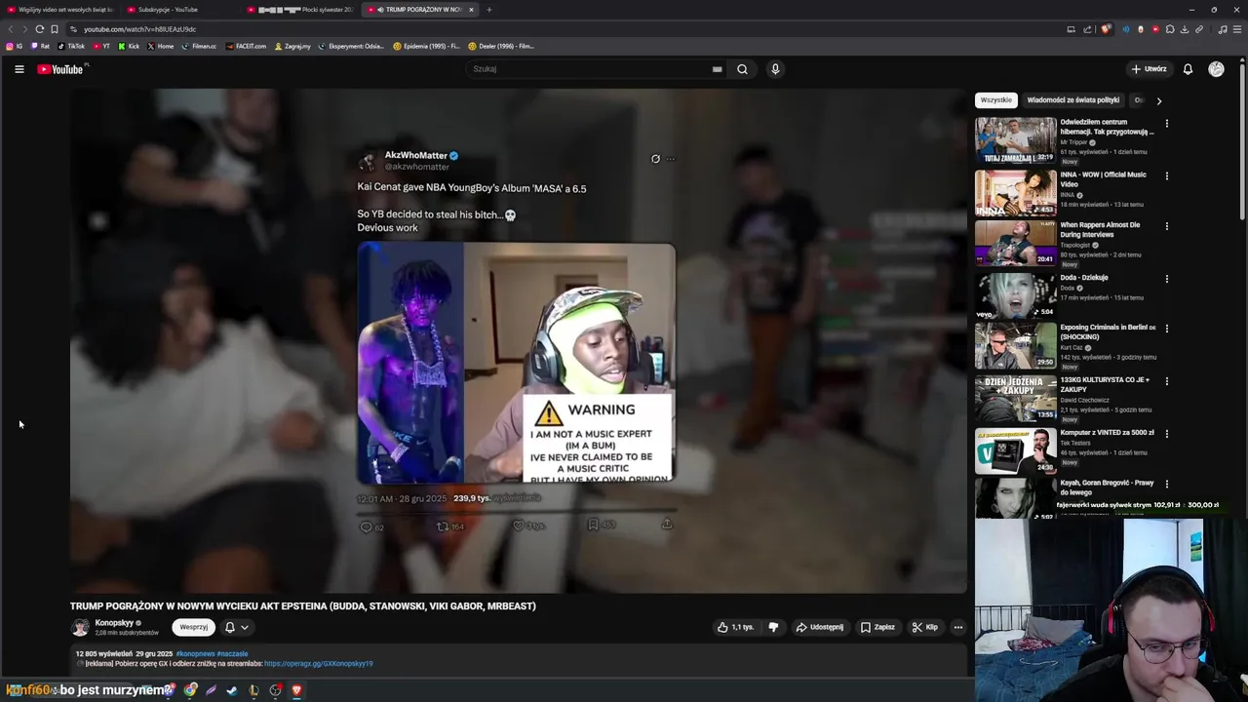Open more actions three-dot menu under video
1248x702 pixels.
(x=958, y=627)
